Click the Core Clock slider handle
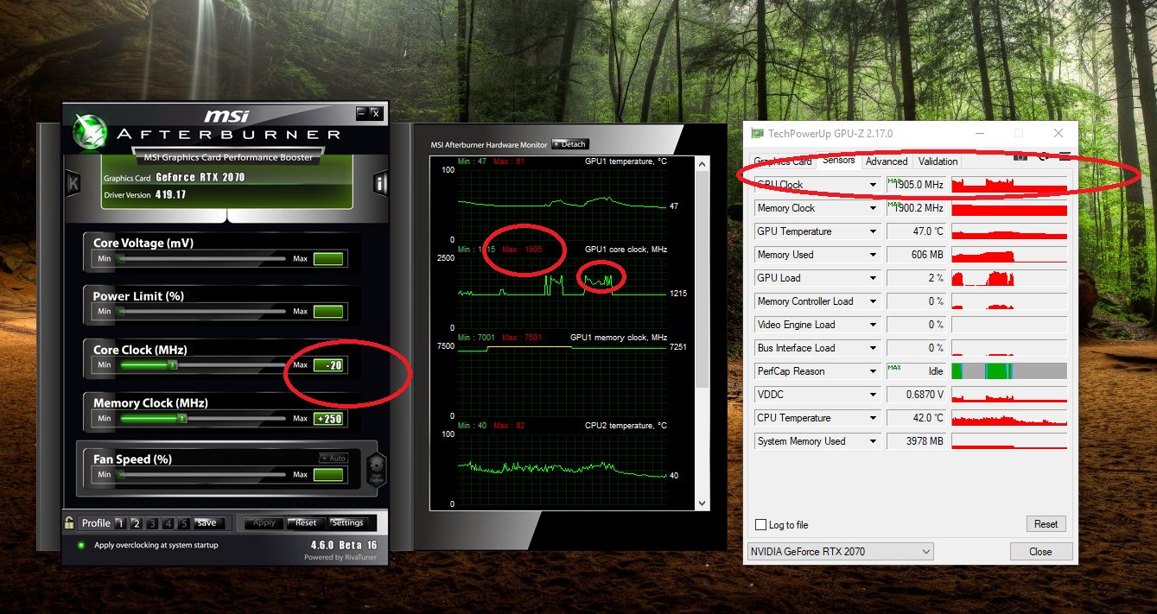 [173, 365]
